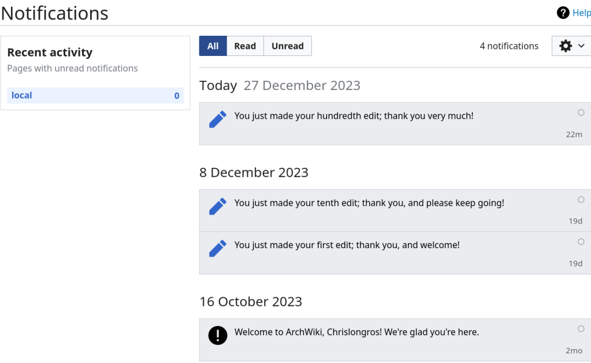Open the first edit welcome notification text

(x=347, y=245)
